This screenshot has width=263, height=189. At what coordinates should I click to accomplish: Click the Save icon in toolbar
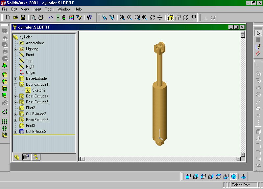pos(23,17)
